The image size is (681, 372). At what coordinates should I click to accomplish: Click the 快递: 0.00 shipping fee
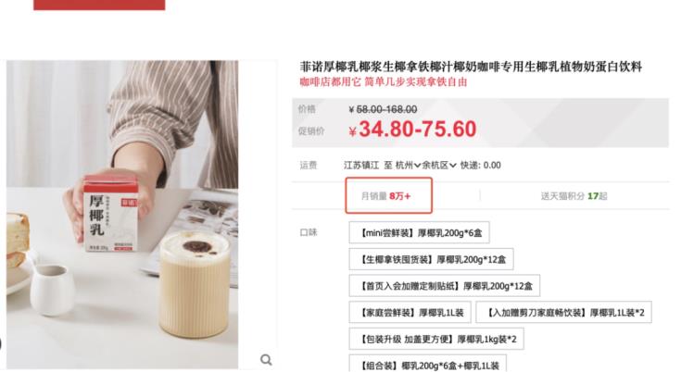pyautogui.click(x=480, y=166)
